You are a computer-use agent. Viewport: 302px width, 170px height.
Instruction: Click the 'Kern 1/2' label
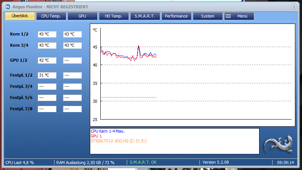[19, 34]
